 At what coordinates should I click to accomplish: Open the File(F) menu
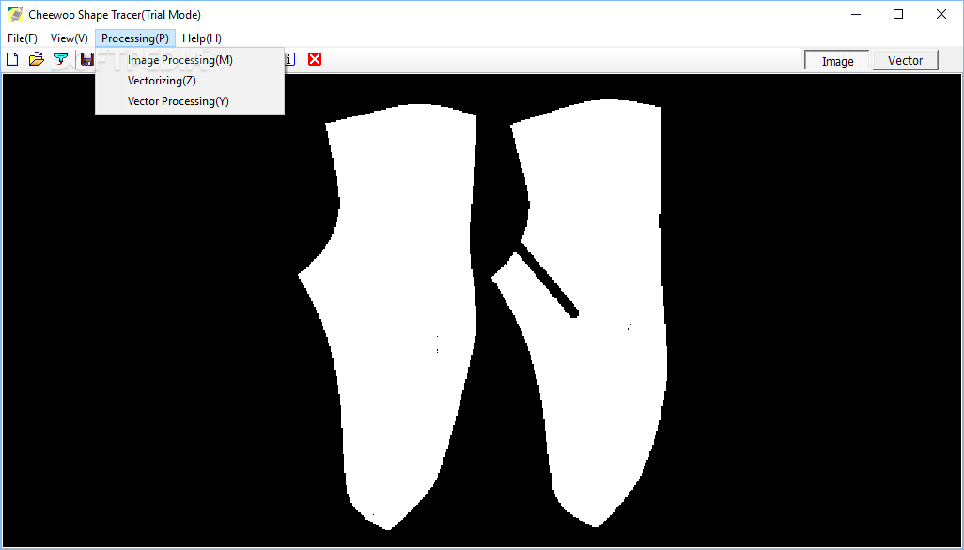click(23, 38)
